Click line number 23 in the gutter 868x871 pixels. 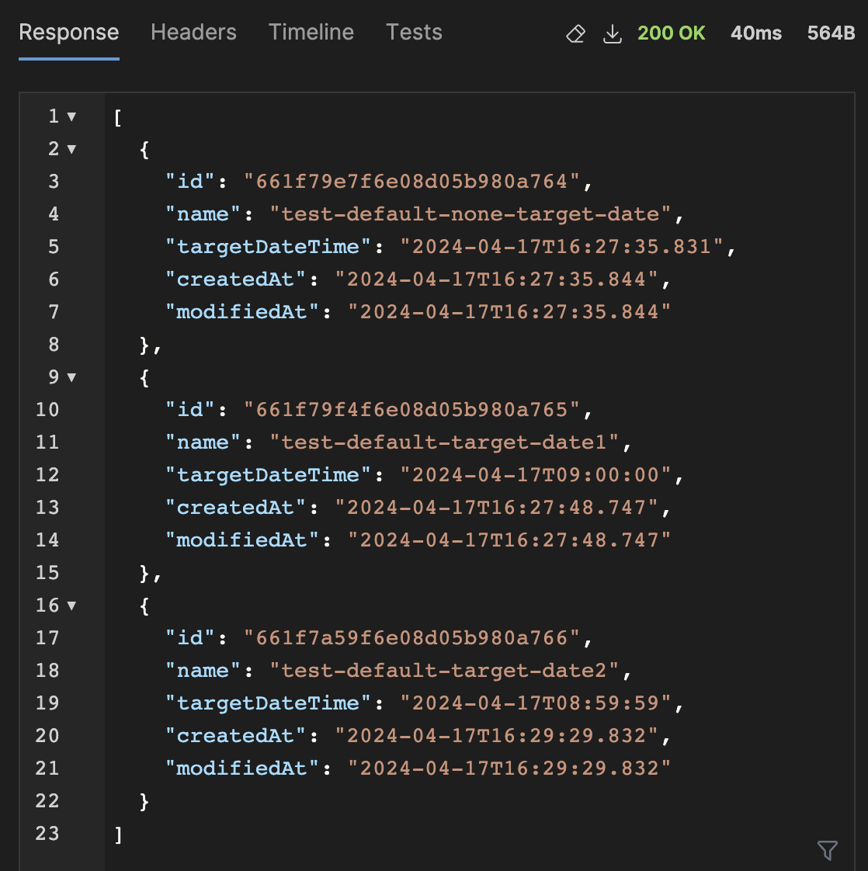coord(47,834)
